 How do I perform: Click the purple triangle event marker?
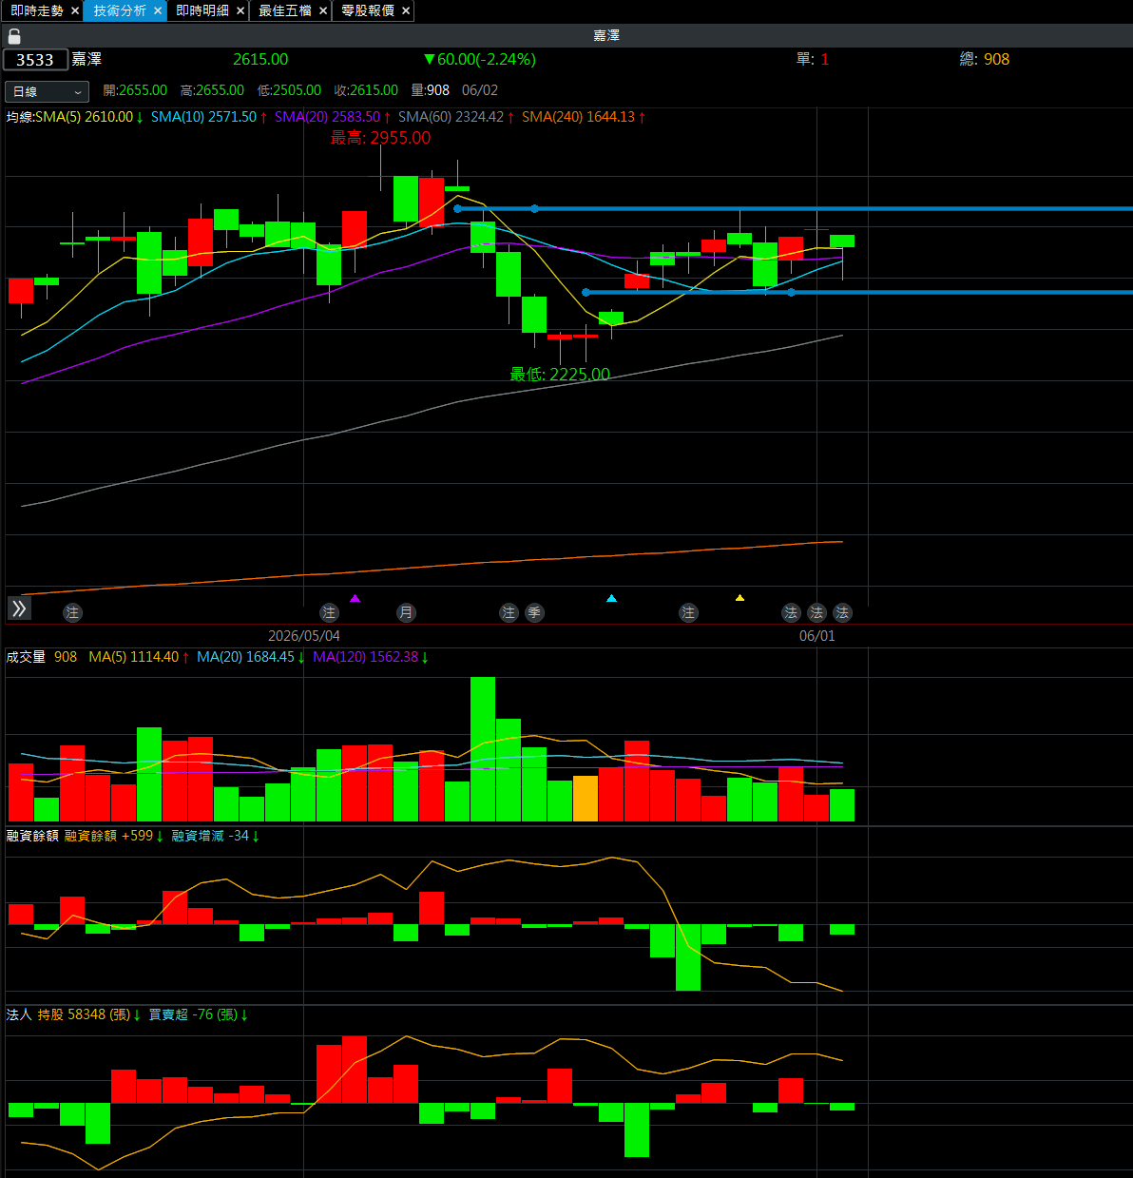tap(355, 598)
